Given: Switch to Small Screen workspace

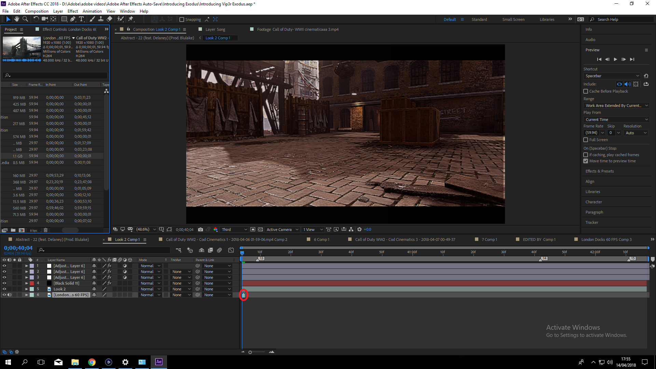Looking at the screenshot, I should tap(513, 19).
